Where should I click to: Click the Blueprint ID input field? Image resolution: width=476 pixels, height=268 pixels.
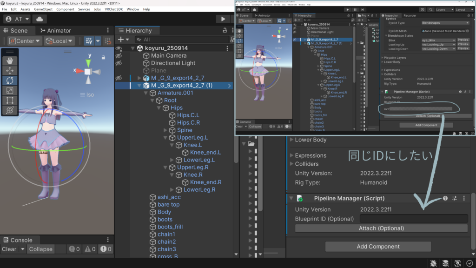click(x=414, y=219)
